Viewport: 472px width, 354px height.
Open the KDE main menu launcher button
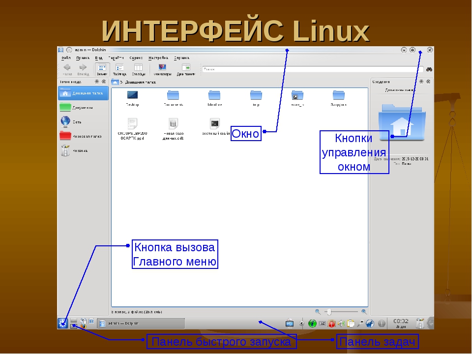(62, 324)
